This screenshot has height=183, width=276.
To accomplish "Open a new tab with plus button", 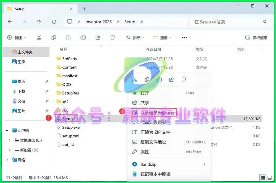I will click(84, 9).
